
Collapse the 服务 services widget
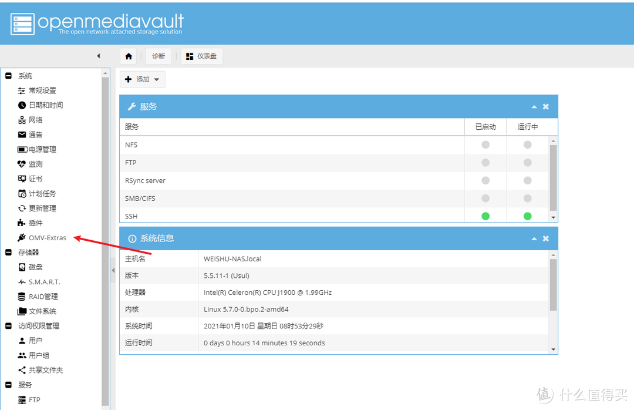[534, 106]
